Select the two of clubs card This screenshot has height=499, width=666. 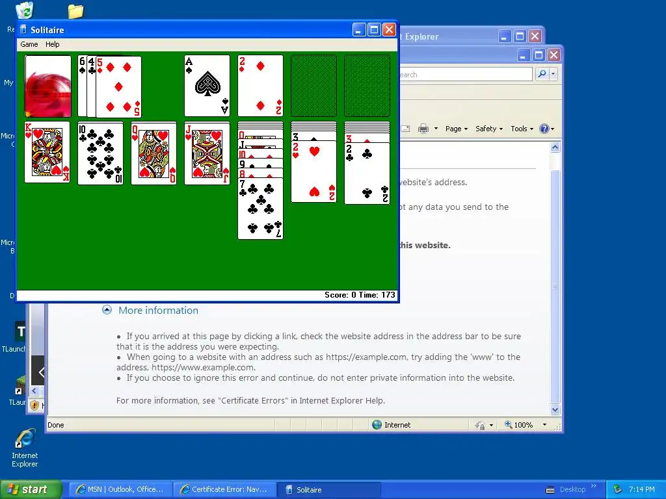click(x=367, y=173)
